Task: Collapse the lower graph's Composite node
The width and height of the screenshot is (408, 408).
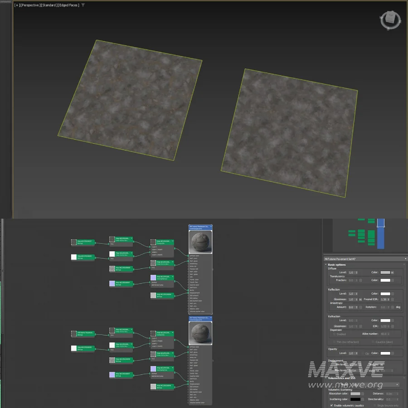Action: pos(173,332)
